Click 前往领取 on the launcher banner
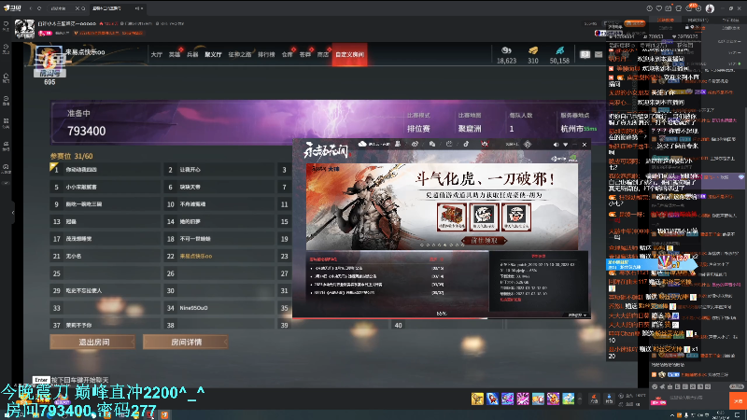The width and height of the screenshot is (747, 420). [484, 241]
